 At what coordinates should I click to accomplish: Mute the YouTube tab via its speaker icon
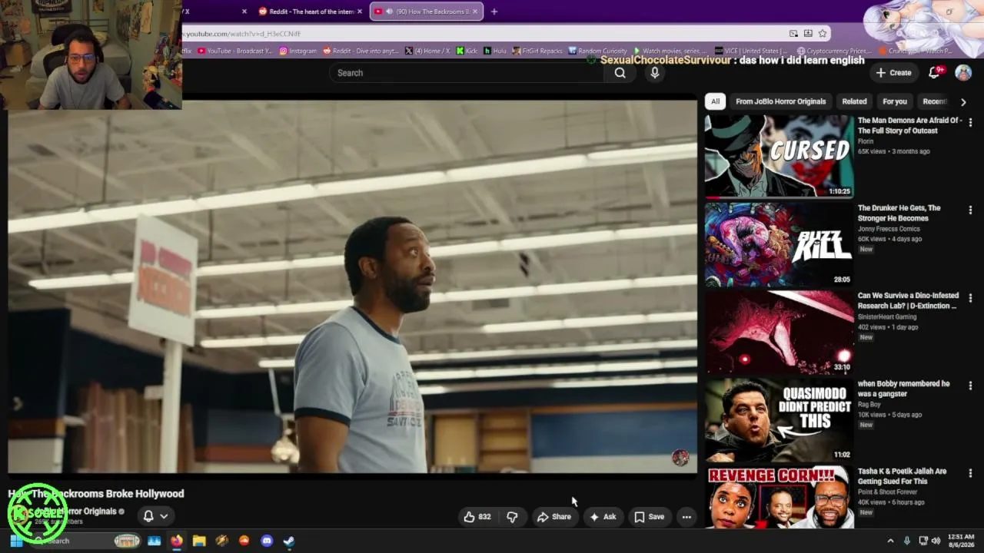(389, 12)
